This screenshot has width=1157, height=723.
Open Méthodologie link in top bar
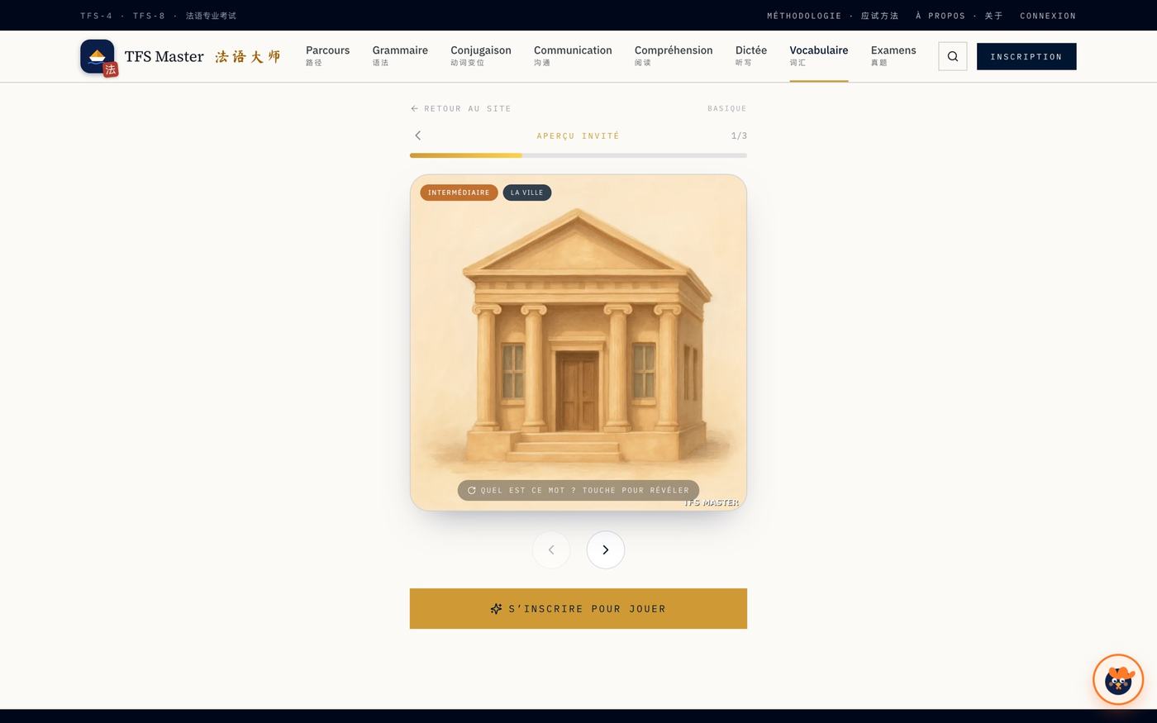[832, 16]
